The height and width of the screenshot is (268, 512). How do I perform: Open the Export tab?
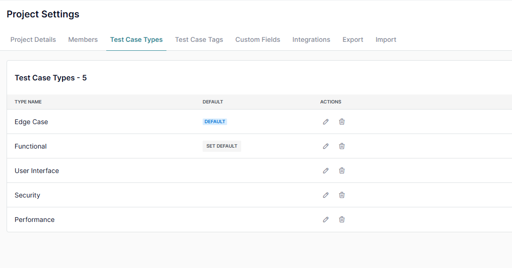tap(353, 39)
